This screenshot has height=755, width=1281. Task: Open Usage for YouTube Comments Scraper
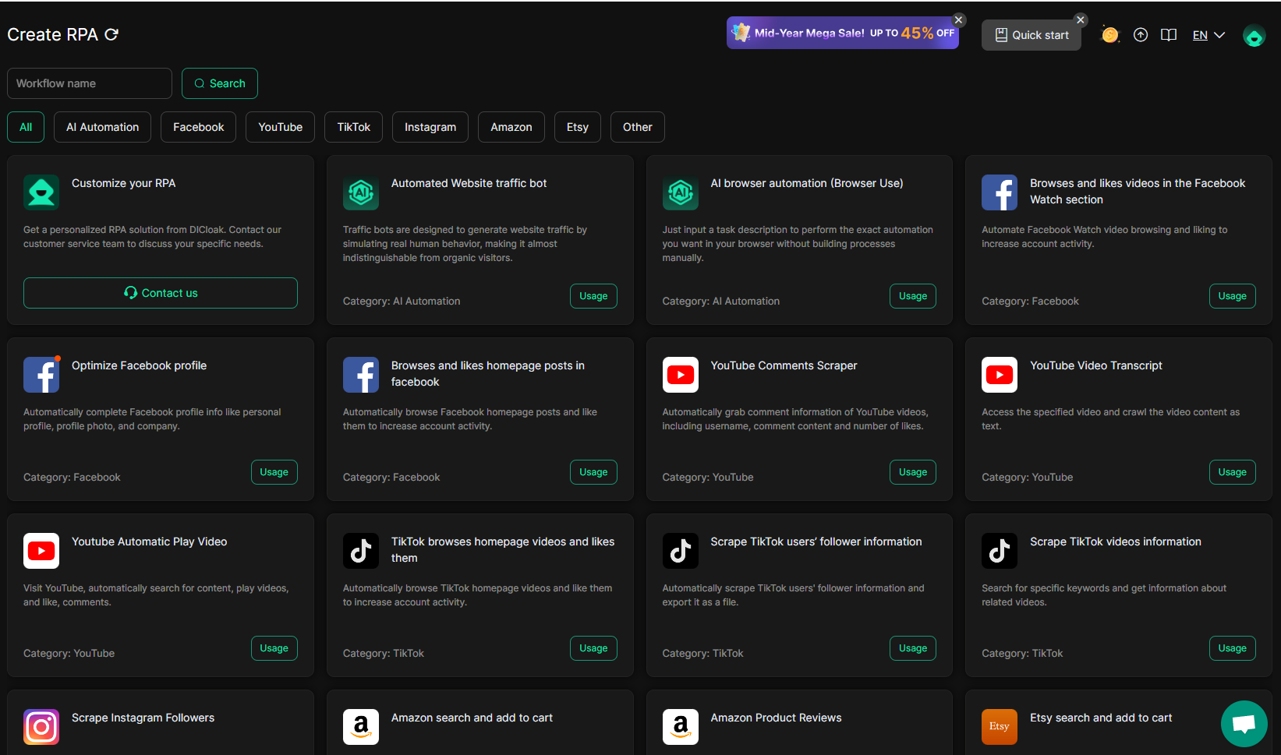912,472
